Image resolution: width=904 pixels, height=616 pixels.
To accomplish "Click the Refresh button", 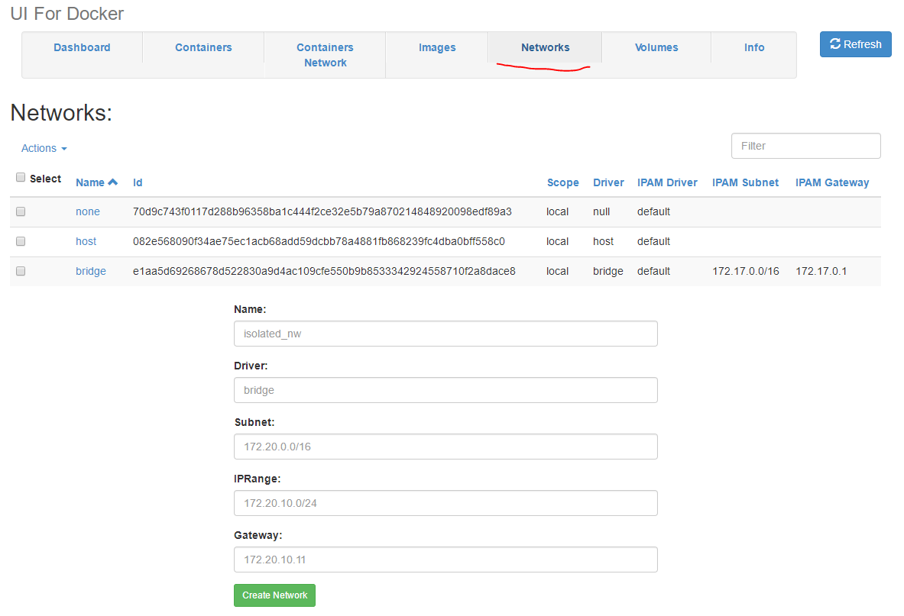I will point(856,44).
